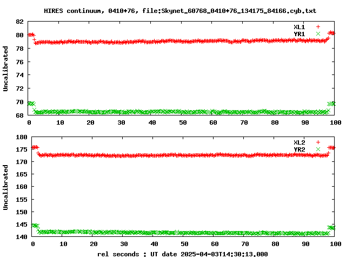The height and width of the screenshot is (259, 346).
Task: Click the Uncalibrated label of the XL1 plot
Action: (x=5, y=69)
